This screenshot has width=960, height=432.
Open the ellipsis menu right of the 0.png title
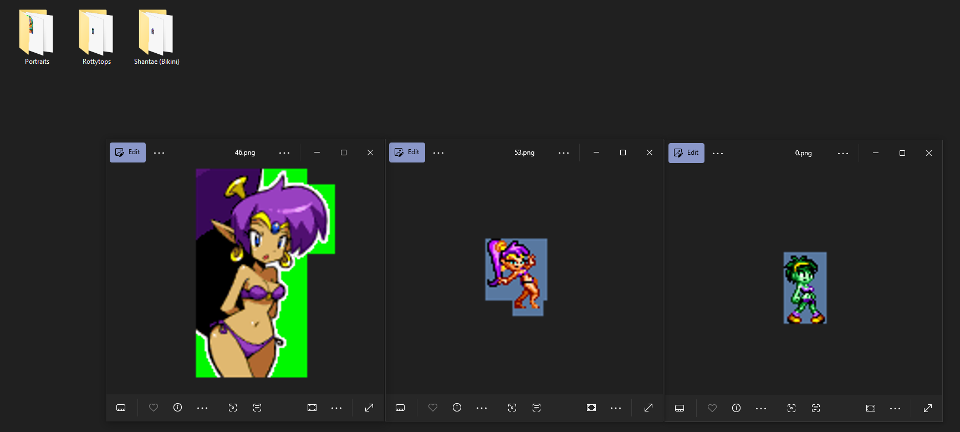[x=843, y=153]
